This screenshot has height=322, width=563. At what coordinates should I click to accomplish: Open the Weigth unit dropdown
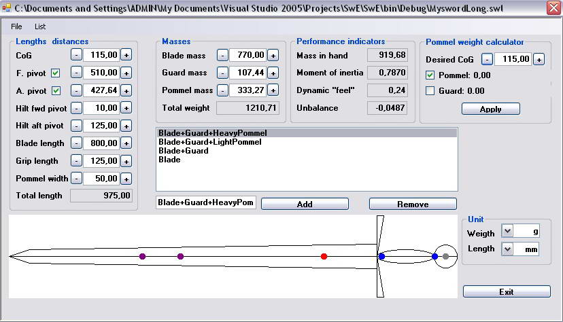click(507, 232)
